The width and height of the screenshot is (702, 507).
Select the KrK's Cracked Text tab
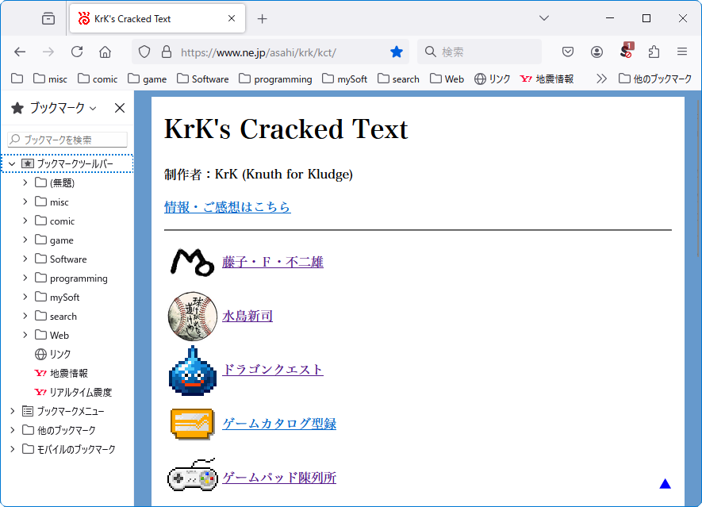(x=157, y=19)
